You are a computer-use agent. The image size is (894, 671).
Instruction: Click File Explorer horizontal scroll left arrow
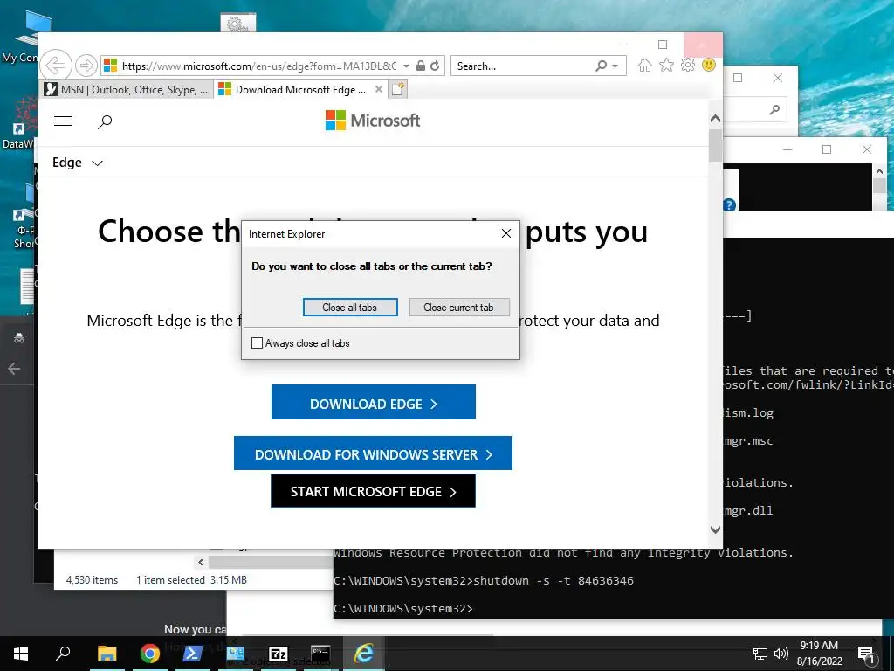pyautogui.click(x=201, y=562)
